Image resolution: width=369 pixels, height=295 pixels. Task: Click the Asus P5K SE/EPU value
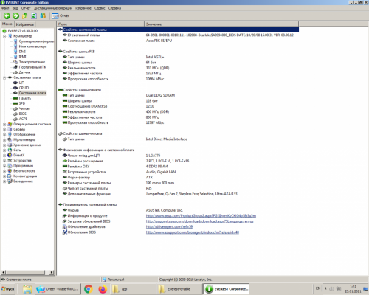159,41
